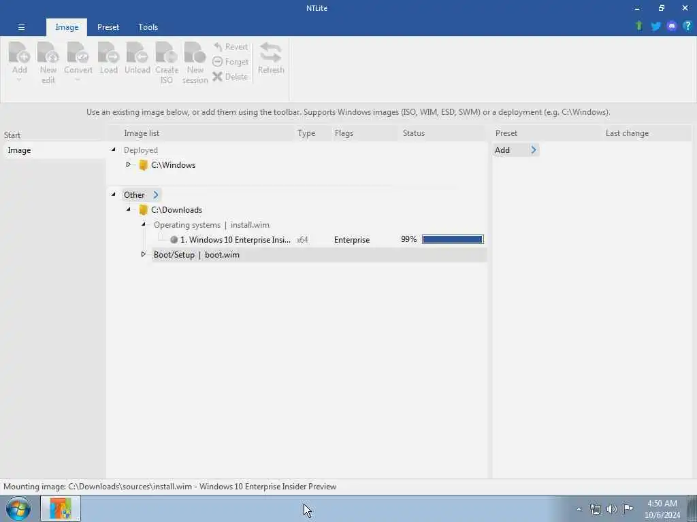The height and width of the screenshot is (522, 697).
Task: Switch to the Tools tab
Action: click(x=148, y=27)
